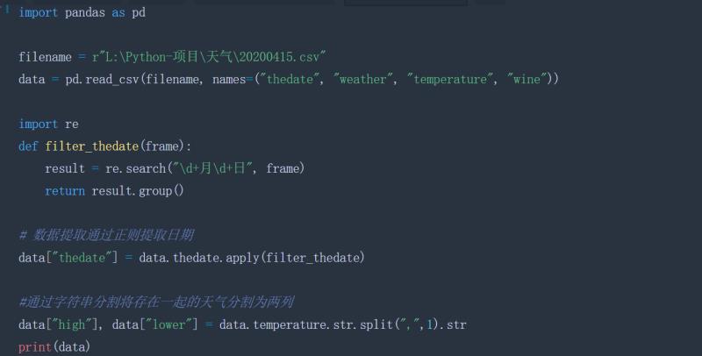Click the "return result.group()" line
The width and height of the screenshot is (702, 356).
(x=115, y=190)
